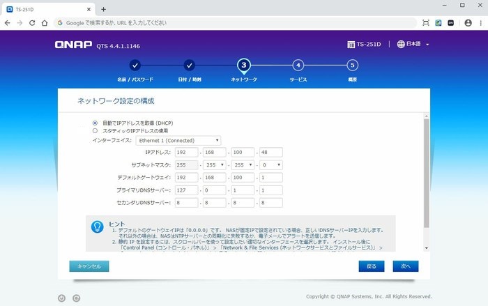Go back with the browser back arrow
Image resolution: width=488 pixels, height=306 pixels.
click(8, 23)
